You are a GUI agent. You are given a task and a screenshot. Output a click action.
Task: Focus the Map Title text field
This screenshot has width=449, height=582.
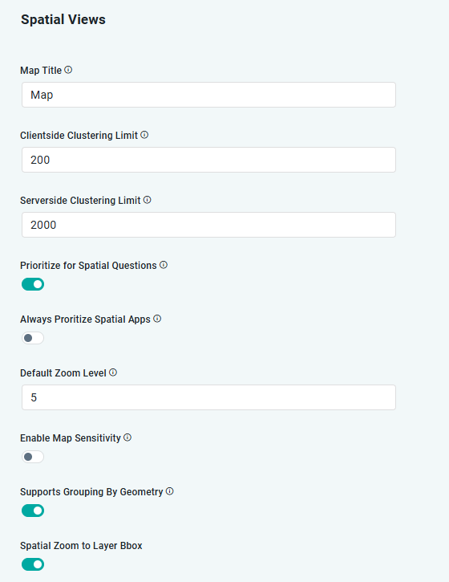[208, 95]
